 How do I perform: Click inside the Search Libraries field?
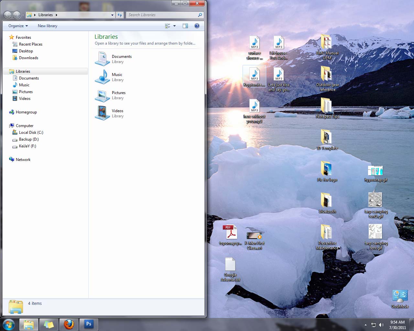coord(162,15)
